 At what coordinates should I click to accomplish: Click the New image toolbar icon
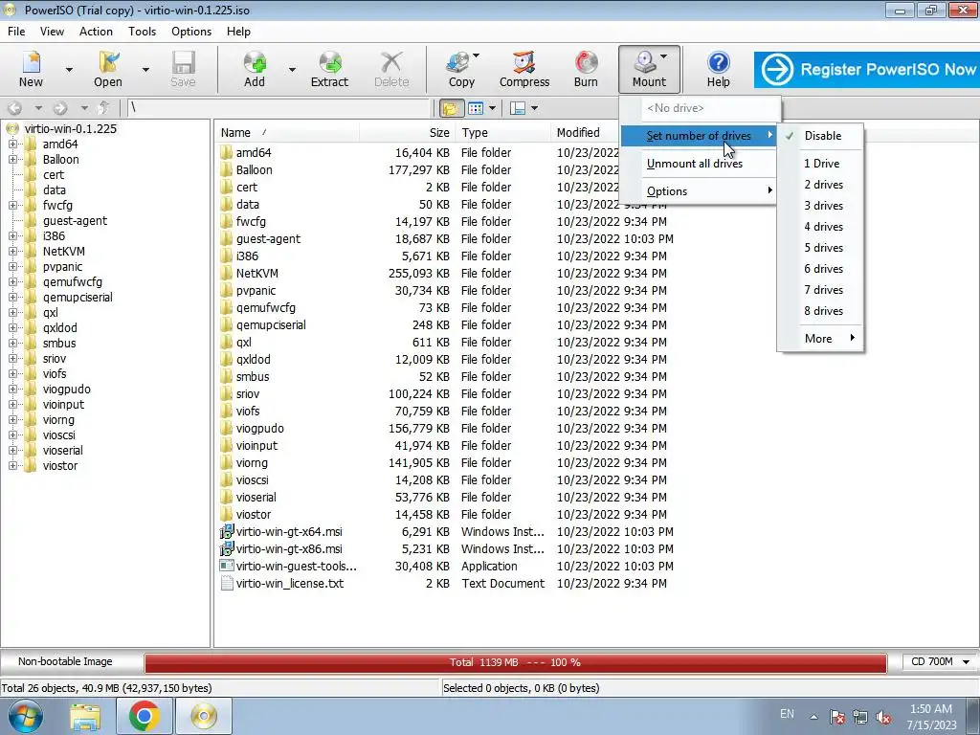[31, 69]
